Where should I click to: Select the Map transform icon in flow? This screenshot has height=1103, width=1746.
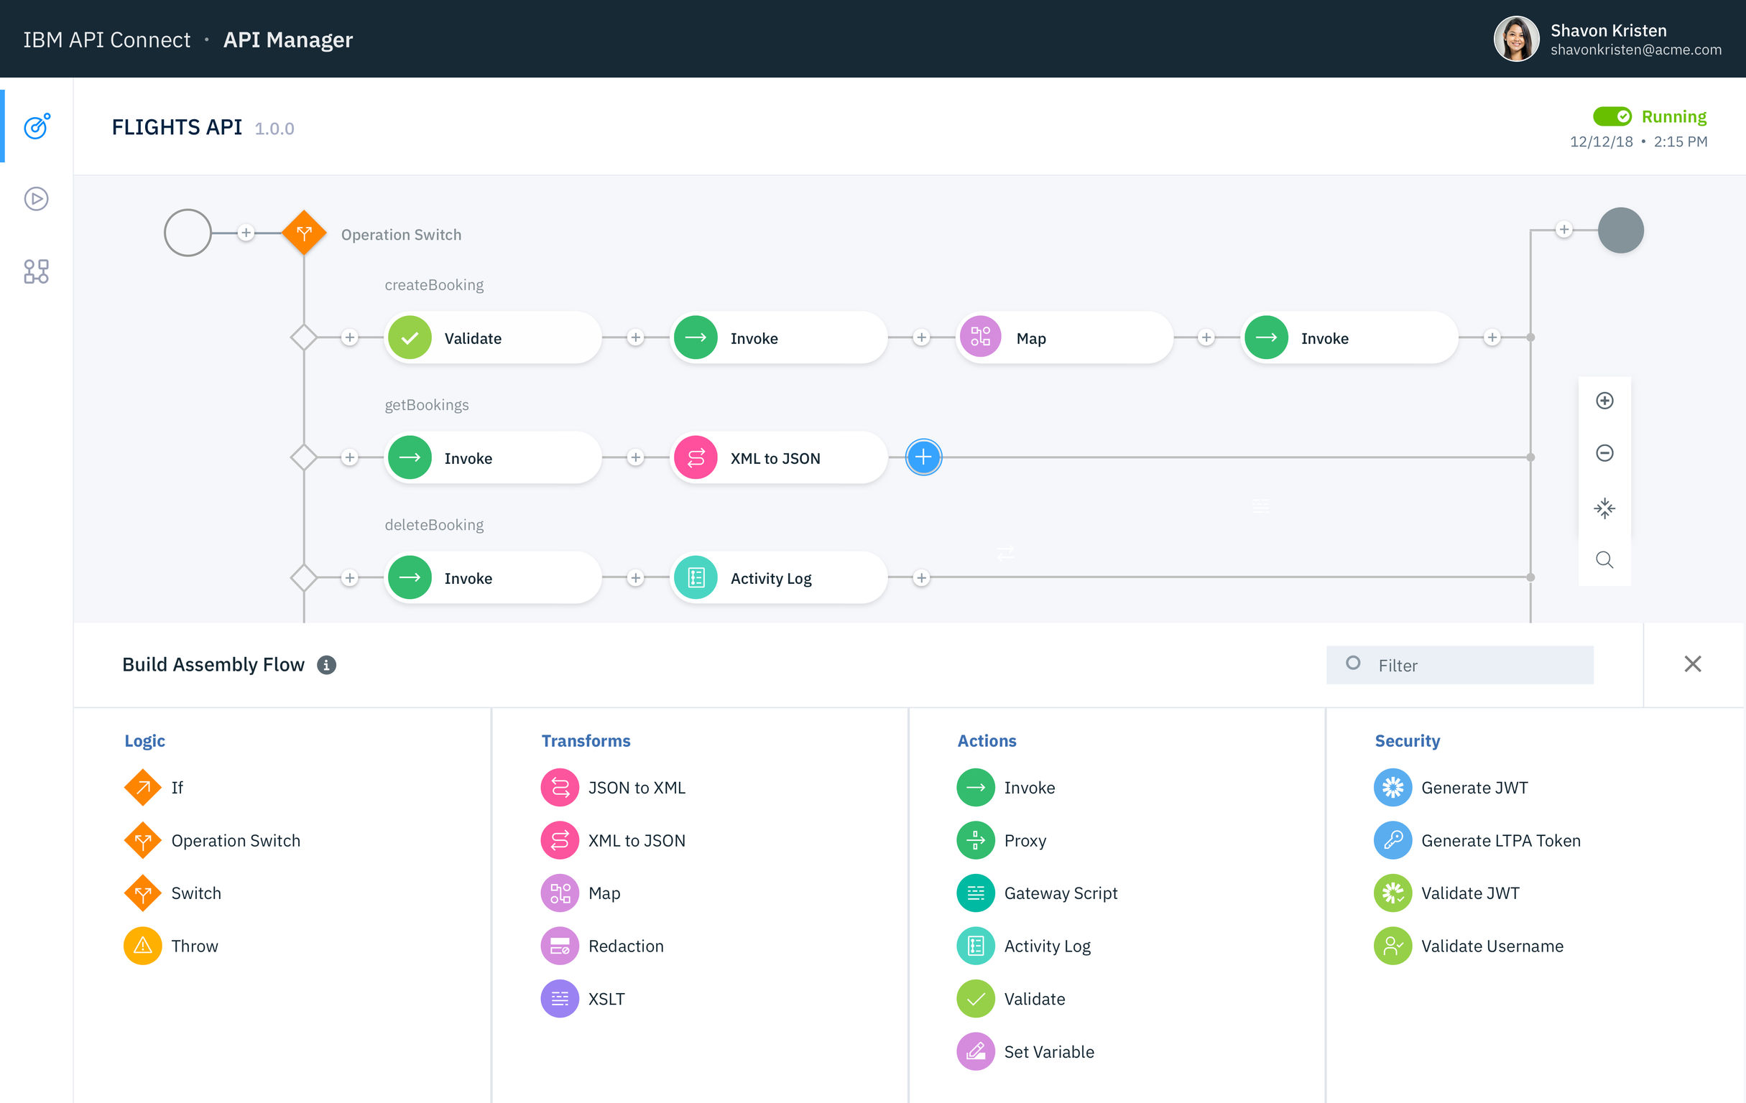tap(981, 337)
